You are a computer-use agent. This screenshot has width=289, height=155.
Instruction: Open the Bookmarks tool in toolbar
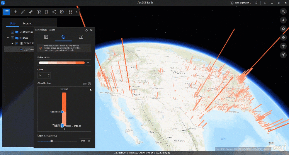coord(46,12)
